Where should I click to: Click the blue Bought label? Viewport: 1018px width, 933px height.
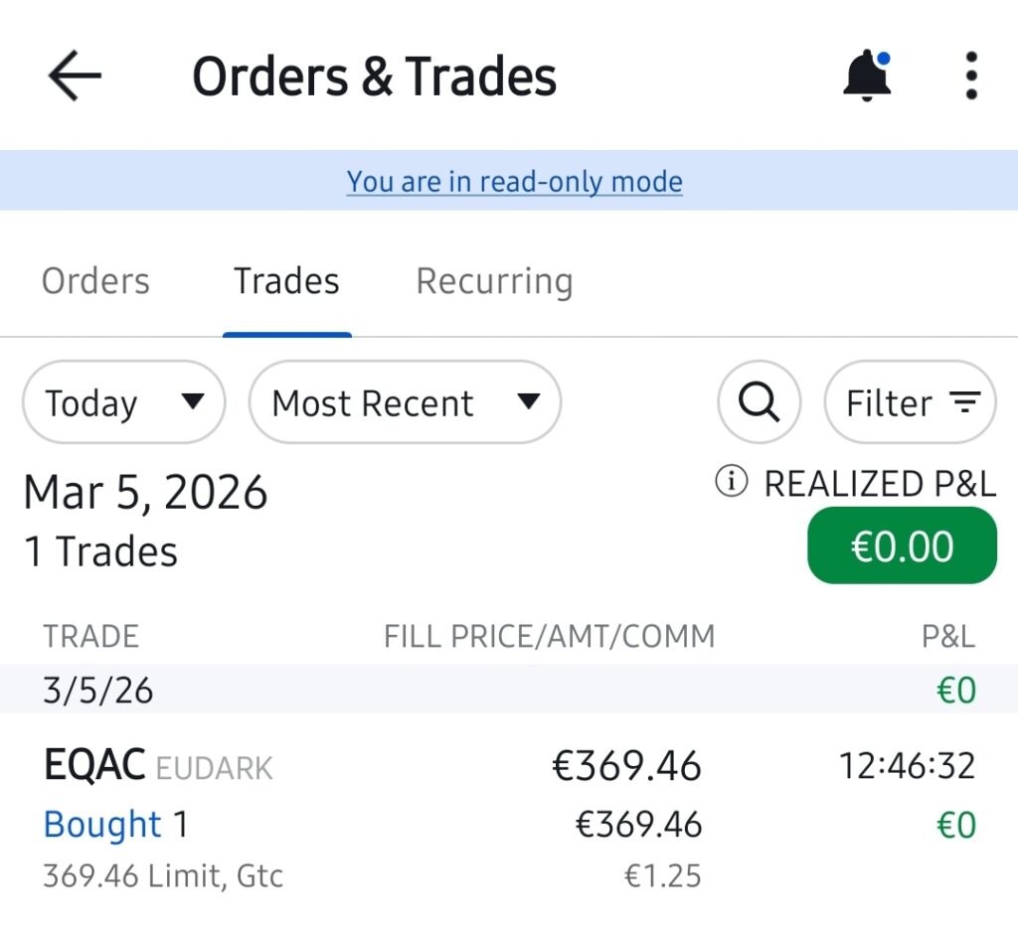coord(102,824)
